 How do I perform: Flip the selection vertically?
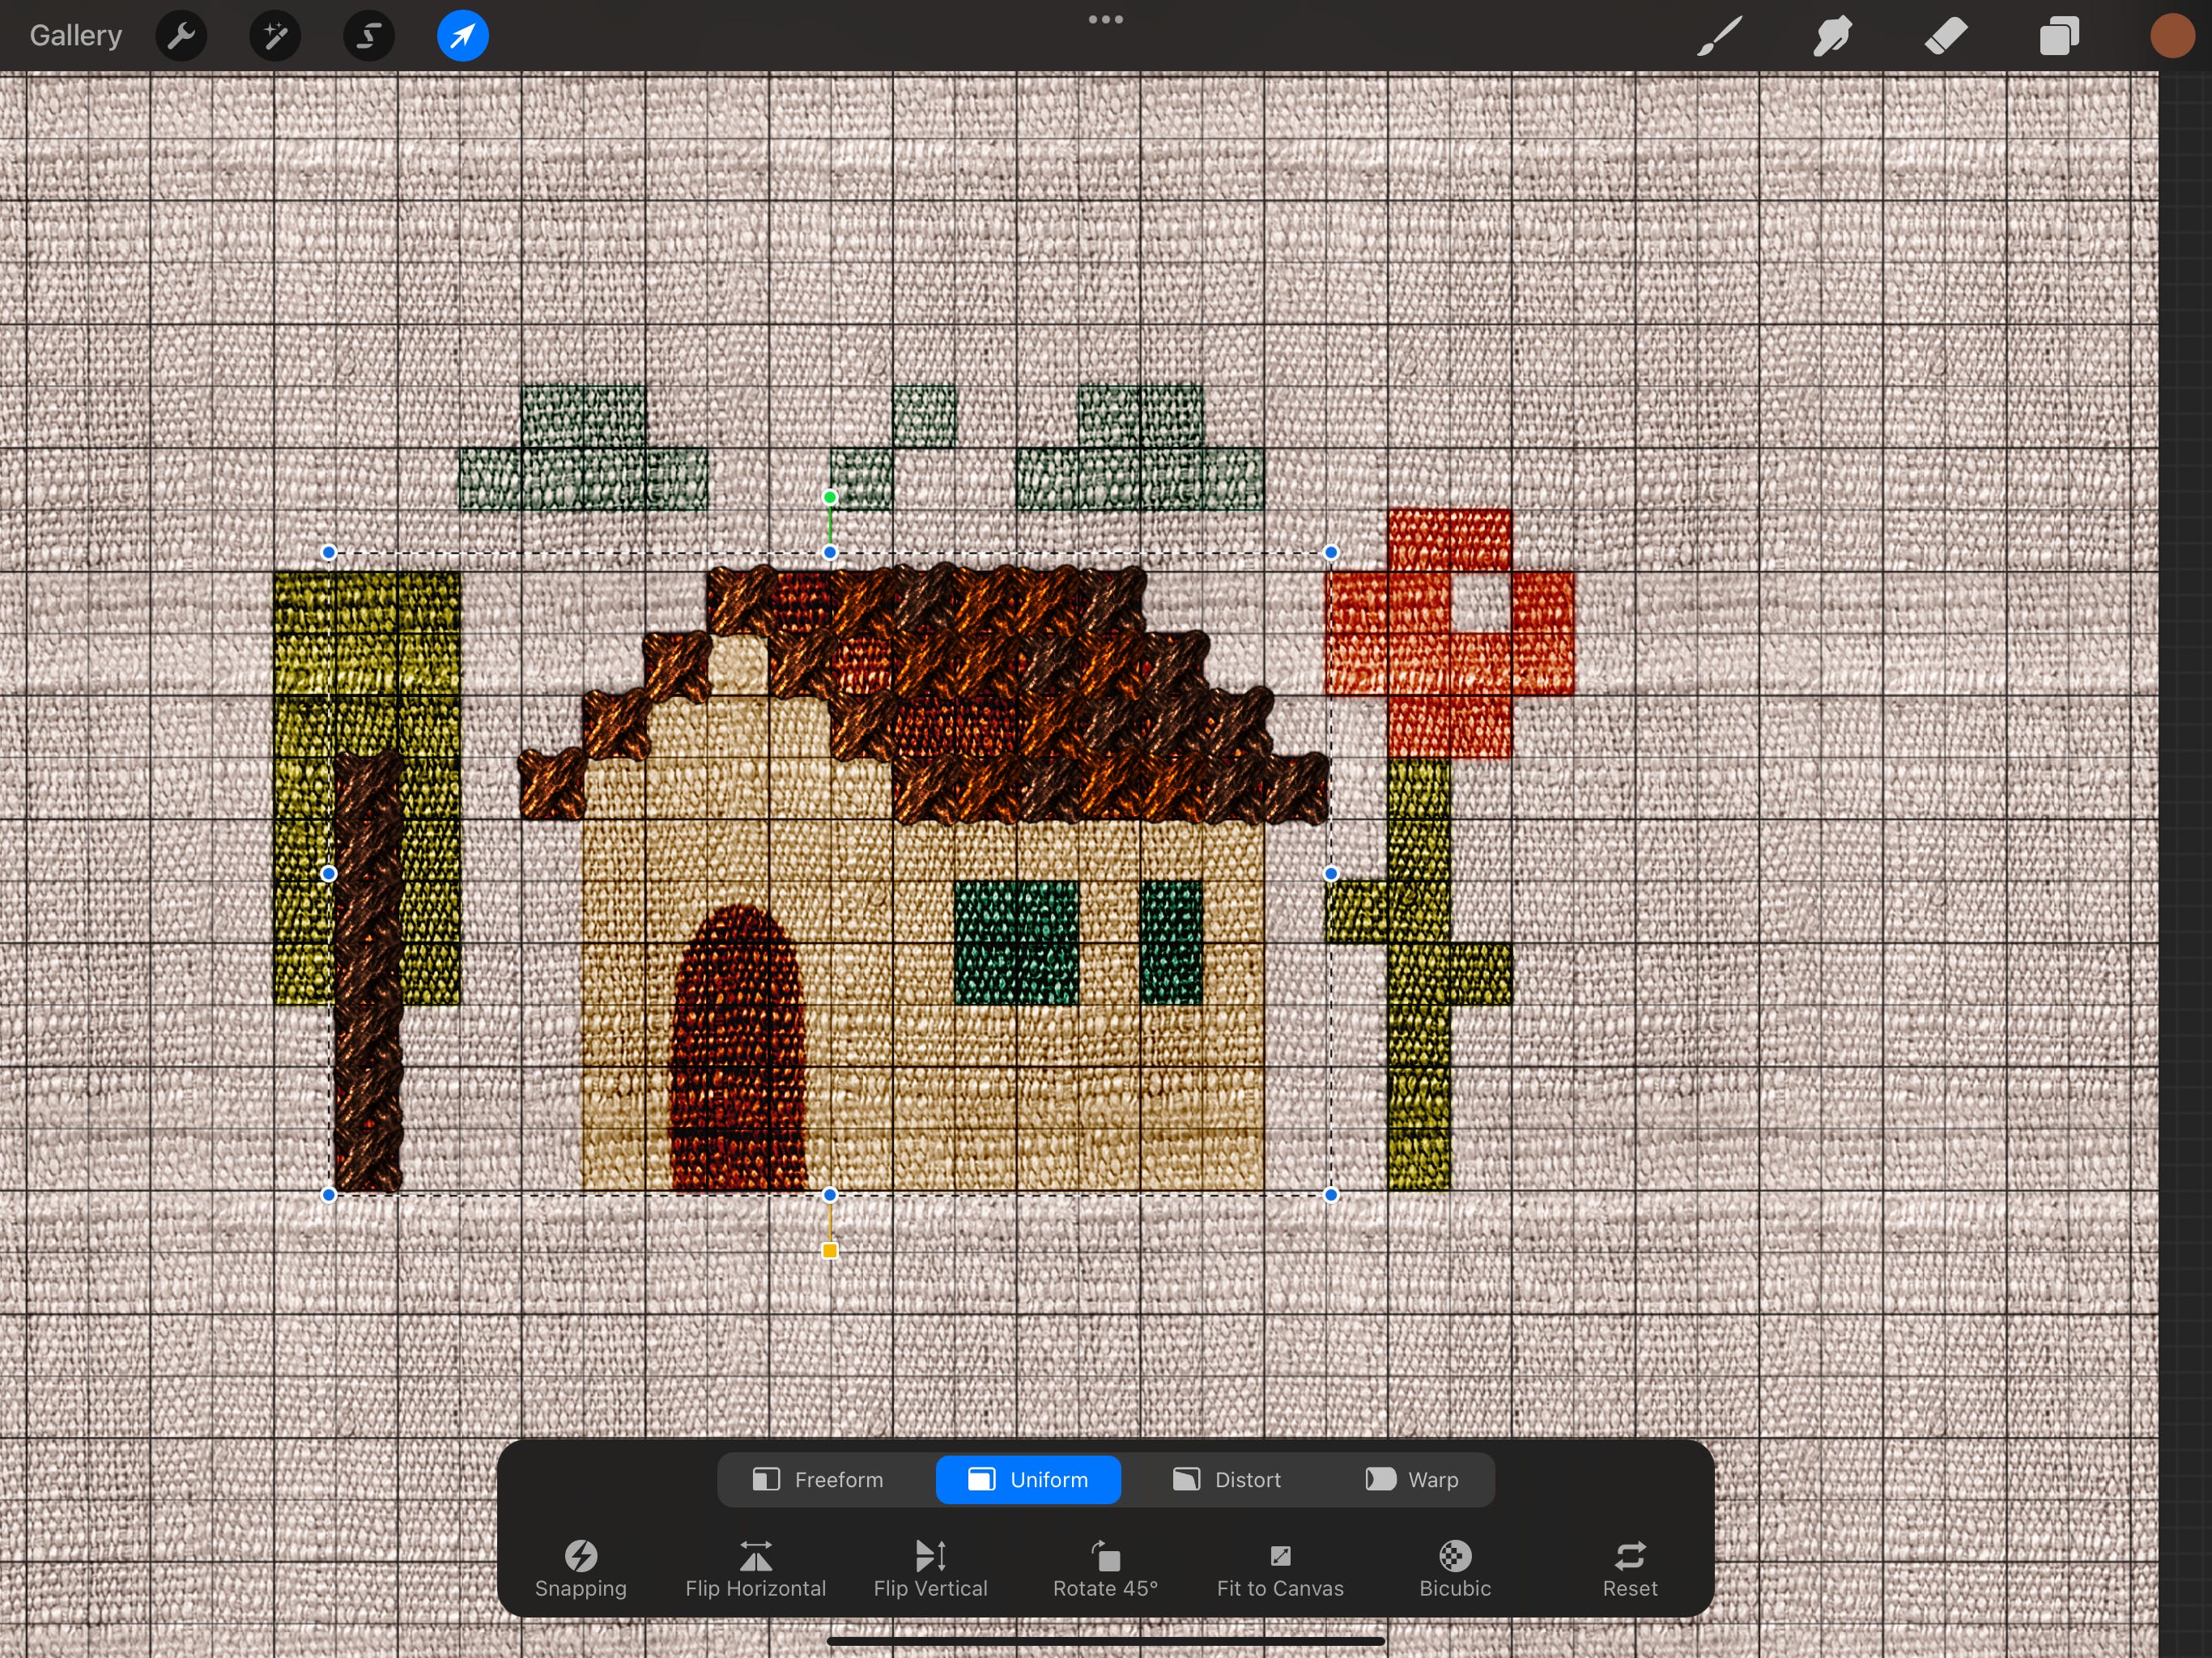tap(931, 1569)
